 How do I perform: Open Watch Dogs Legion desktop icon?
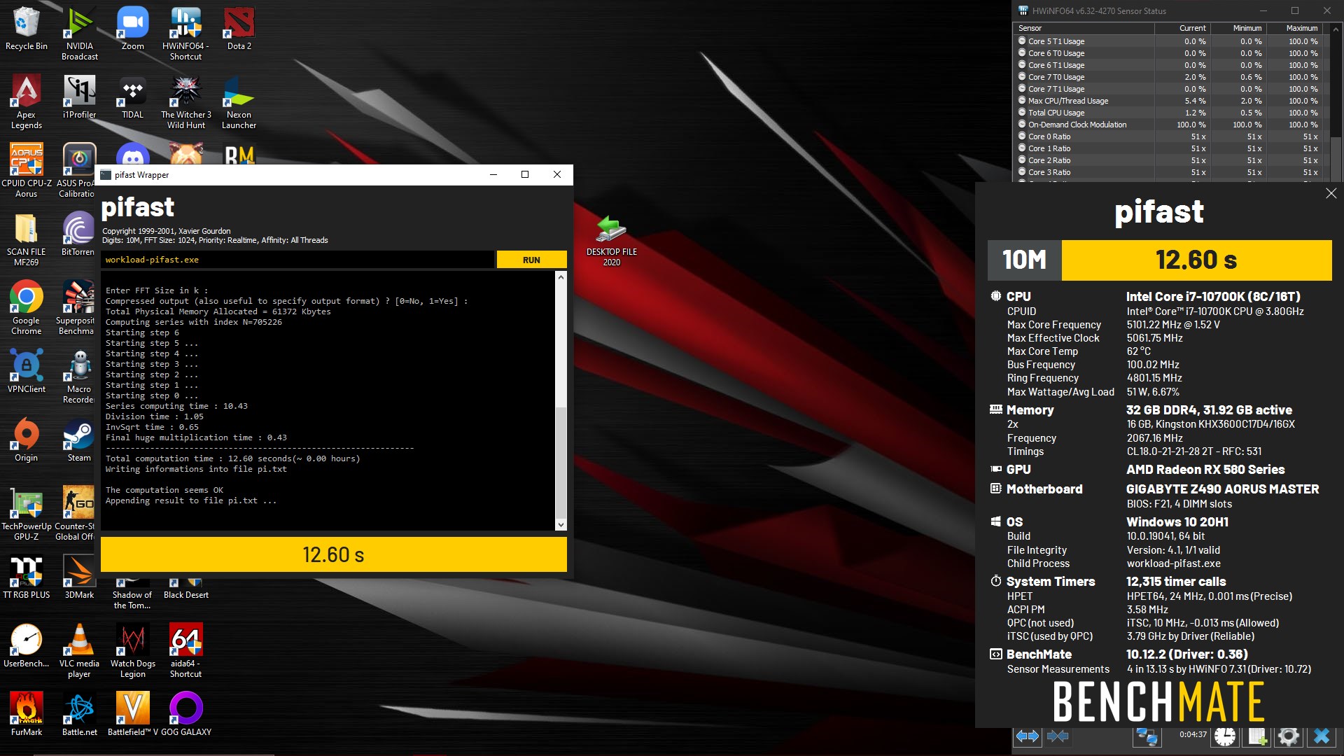click(x=132, y=651)
